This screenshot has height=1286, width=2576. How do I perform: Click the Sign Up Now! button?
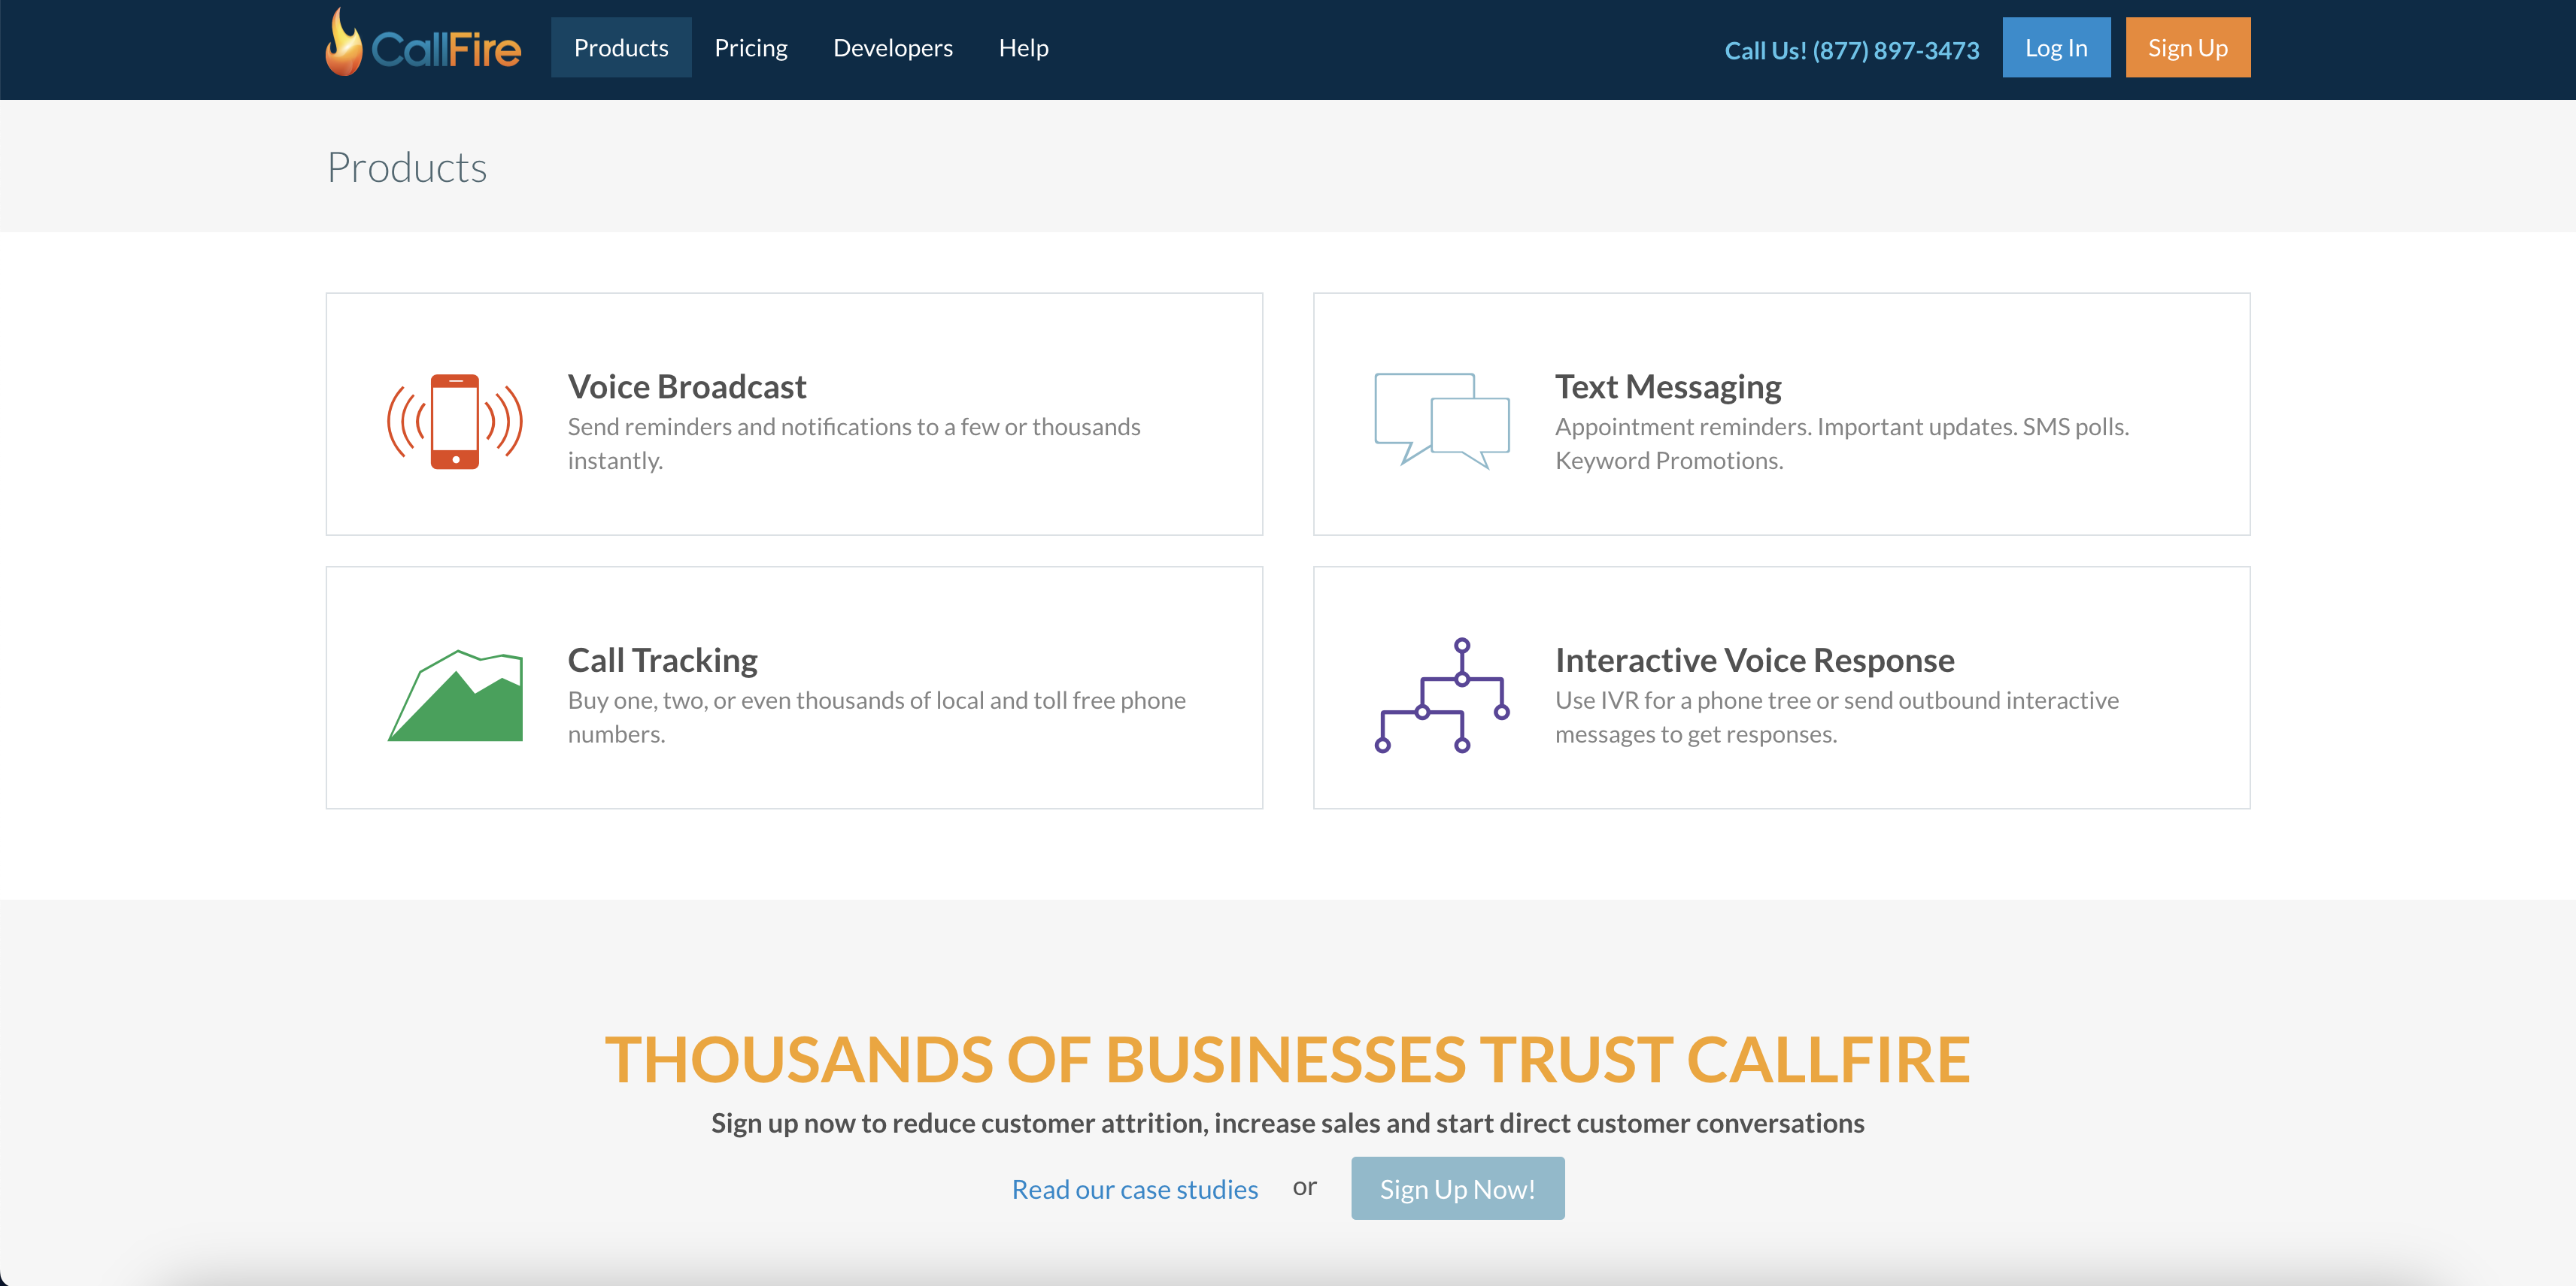point(1457,1188)
